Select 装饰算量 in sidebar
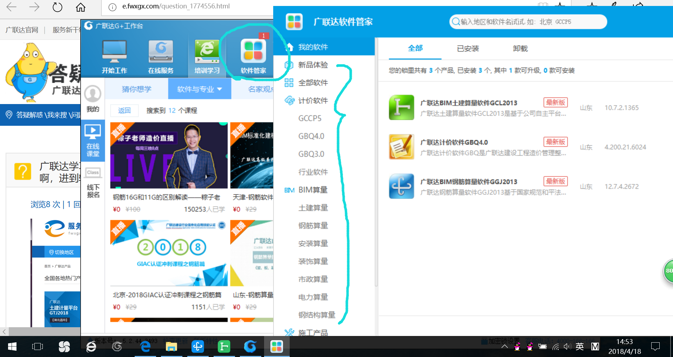The width and height of the screenshot is (673, 357). (x=313, y=261)
